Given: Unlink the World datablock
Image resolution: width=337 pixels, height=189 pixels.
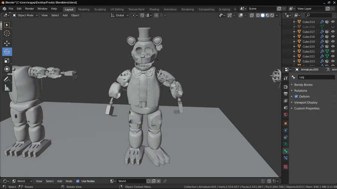Looking at the screenshot, I should click(x=158, y=181).
